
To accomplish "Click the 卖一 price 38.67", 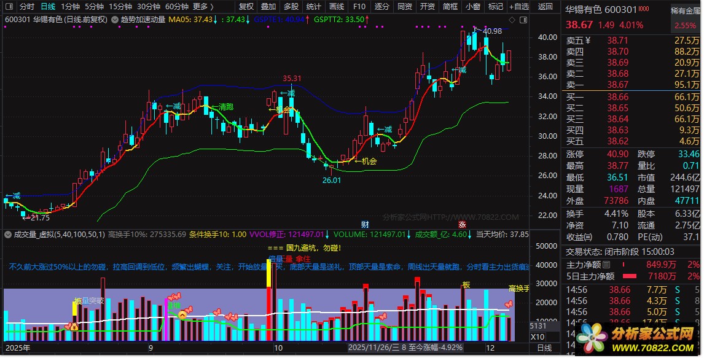I will pos(618,85).
